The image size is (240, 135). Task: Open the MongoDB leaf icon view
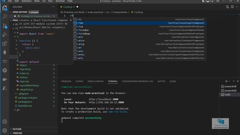point(4,52)
